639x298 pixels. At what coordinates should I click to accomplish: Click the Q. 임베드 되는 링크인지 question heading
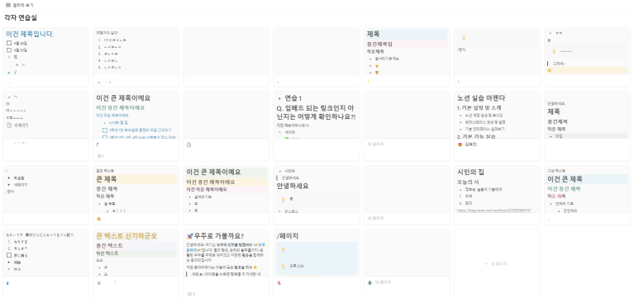coord(317,112)
